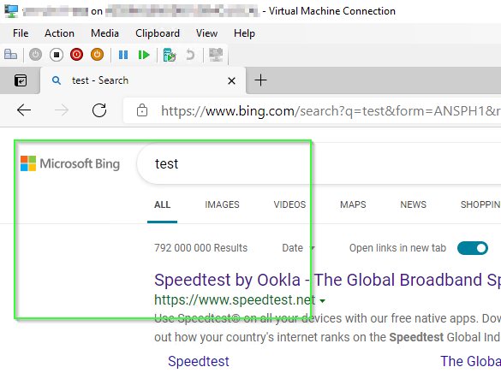Open the File menu
The height and width of the screenshot is (373, 501).
[x=21, y=33]
